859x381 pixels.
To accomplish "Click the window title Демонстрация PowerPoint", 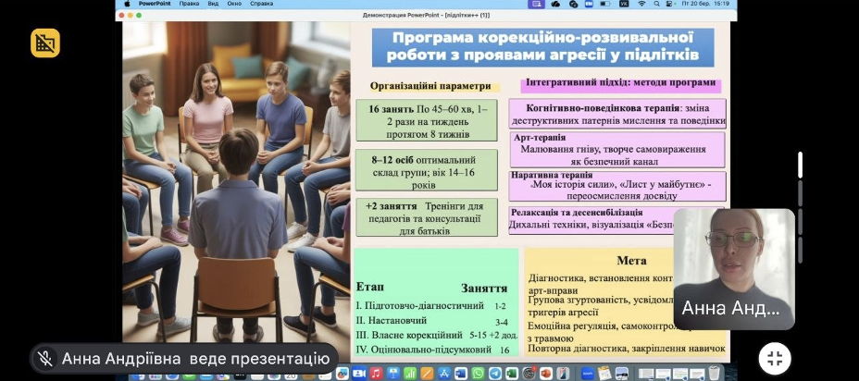I will [x=426, y=15].
